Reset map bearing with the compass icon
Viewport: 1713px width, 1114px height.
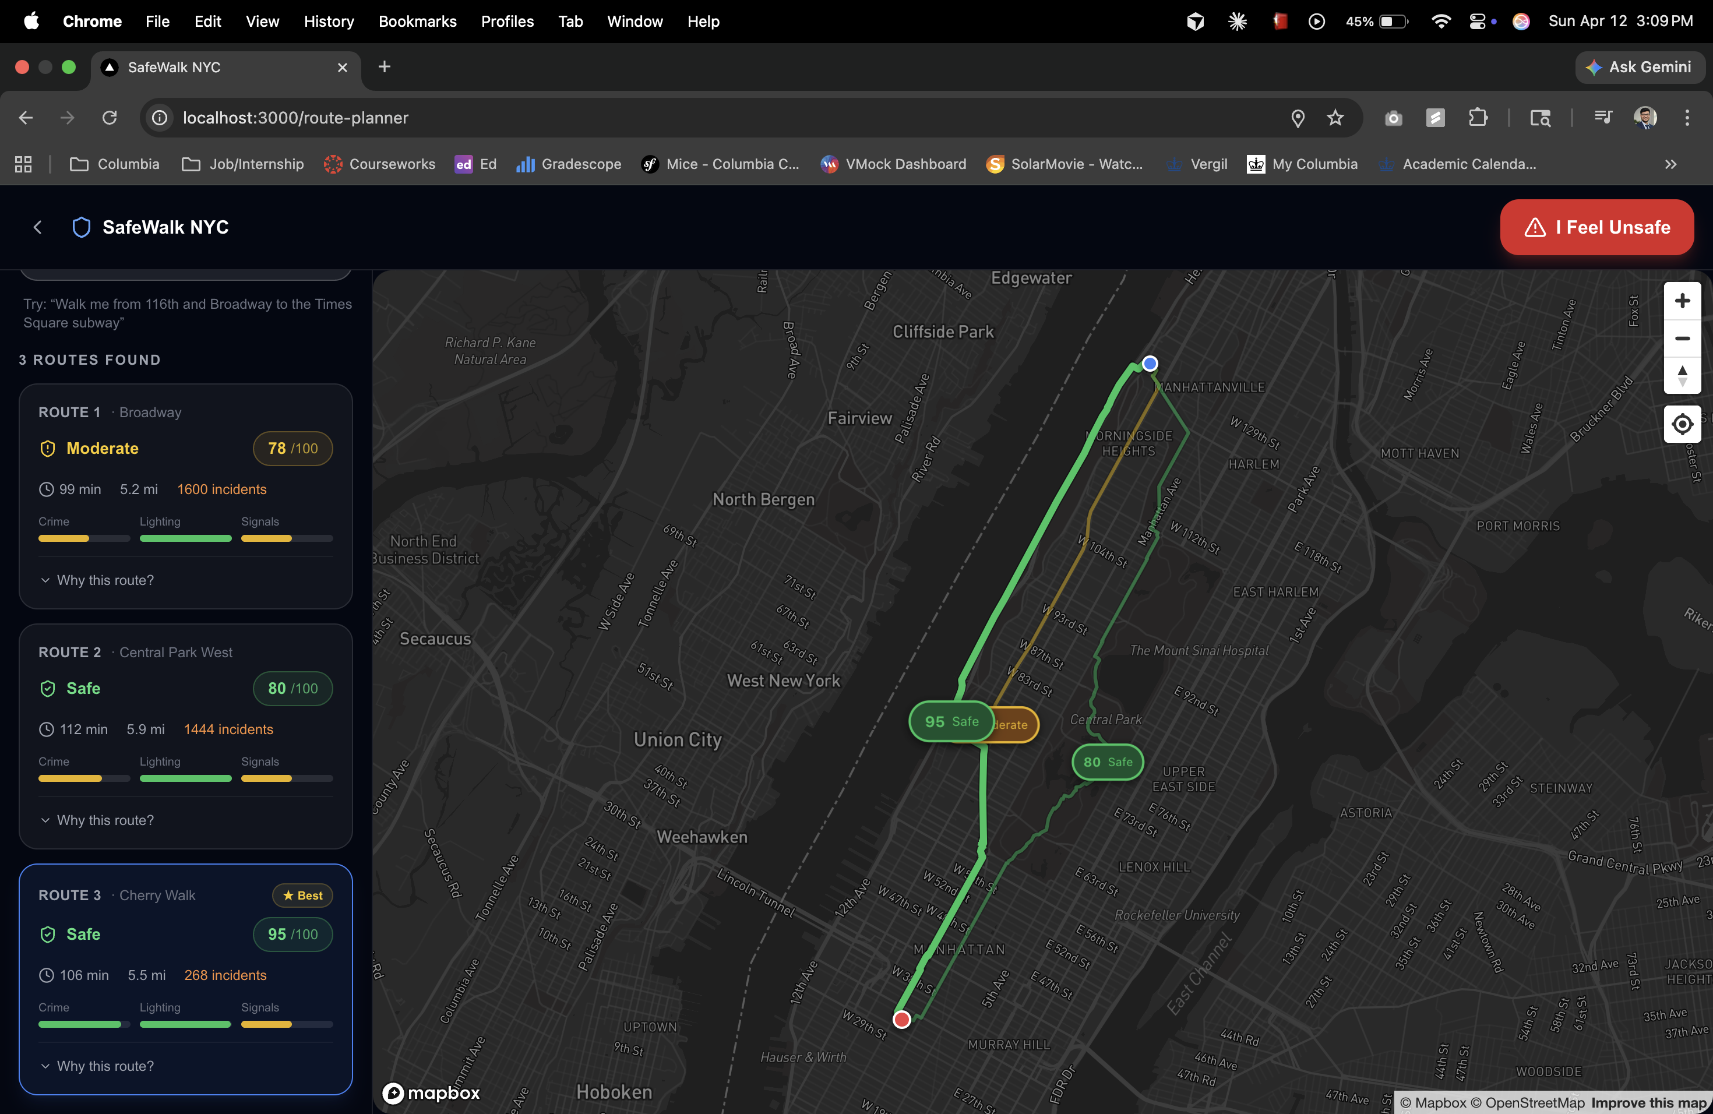(1682, 376)
